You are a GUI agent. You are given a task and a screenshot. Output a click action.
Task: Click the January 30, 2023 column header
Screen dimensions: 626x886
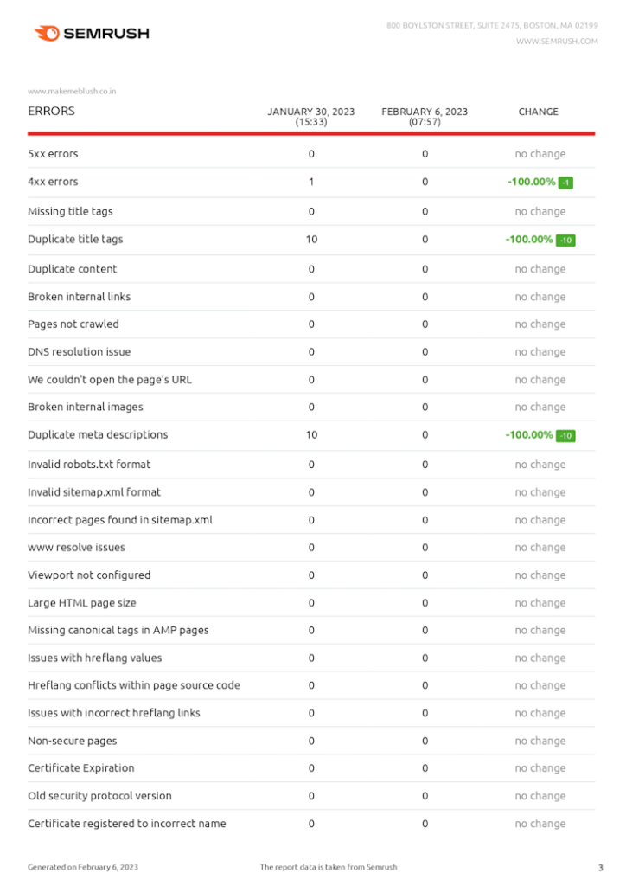click(x=311, y=117)
